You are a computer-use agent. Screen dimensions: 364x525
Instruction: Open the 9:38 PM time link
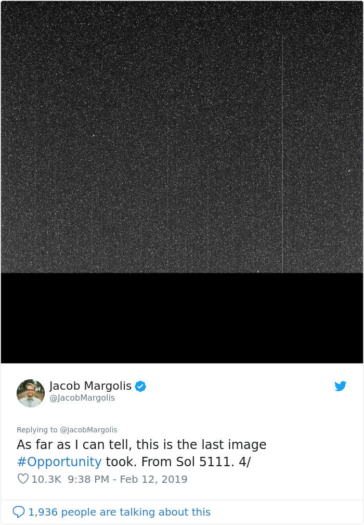[x=88, y=479]
